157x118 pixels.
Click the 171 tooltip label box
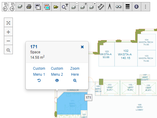(88, 97)
